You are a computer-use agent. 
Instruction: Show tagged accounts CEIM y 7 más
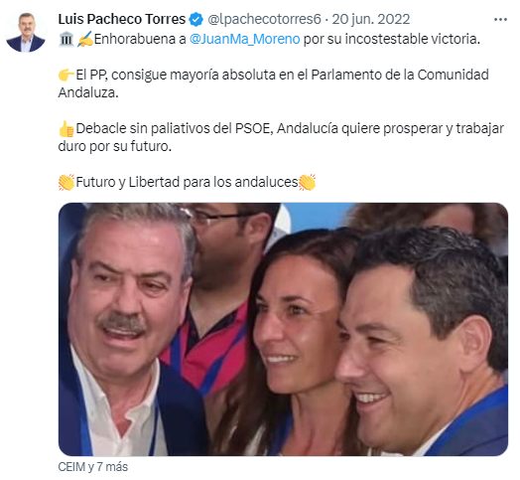[x=93, y=467]
